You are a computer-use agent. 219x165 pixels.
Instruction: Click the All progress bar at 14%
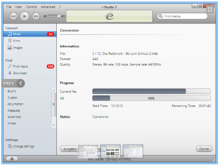pyautogui.click(x=151, y=98)
